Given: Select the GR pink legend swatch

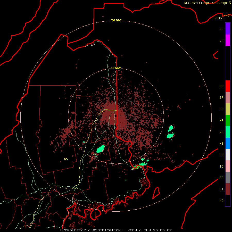Looking at the screenshot, I should 228,98.
